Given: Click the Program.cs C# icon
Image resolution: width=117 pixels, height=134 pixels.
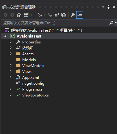Looking at the screenshot, I should pos(18,89).
